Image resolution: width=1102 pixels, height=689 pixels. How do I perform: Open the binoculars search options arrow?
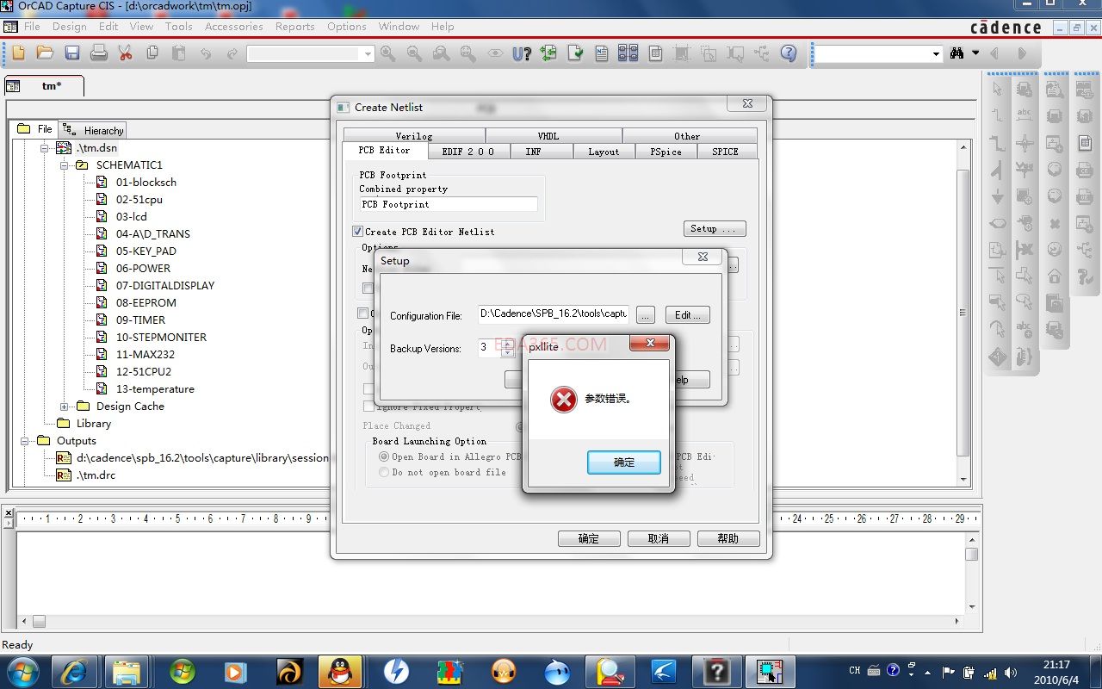(975, 53)
